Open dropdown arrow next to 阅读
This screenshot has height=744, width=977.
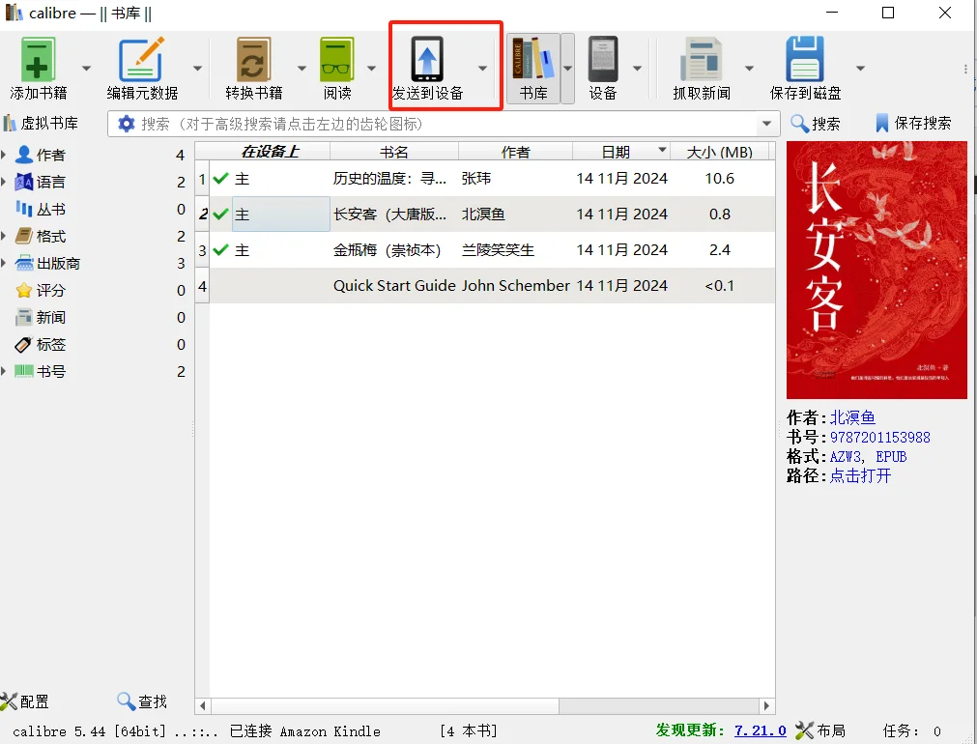coord(371,68)
